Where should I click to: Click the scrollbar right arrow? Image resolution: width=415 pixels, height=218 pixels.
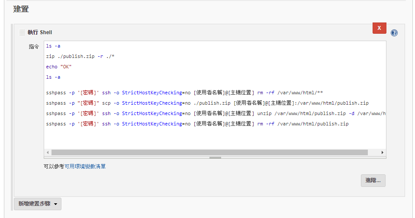pos(382,152)
